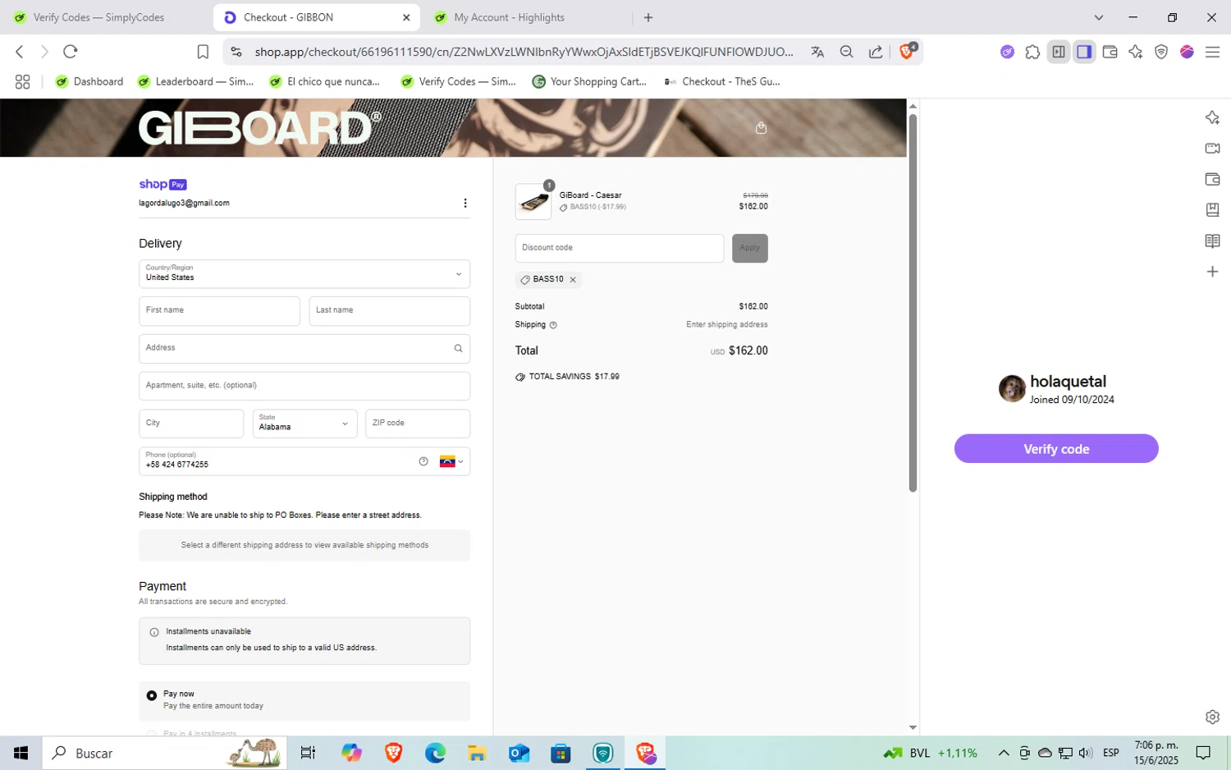This screenshot has height=770, width=1231.
Task: Select the Pay now radio button
Action: click(x=152, y=695)
